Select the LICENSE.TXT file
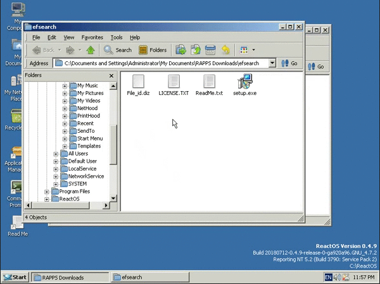The image size is (380, 284). pos(174,82)
